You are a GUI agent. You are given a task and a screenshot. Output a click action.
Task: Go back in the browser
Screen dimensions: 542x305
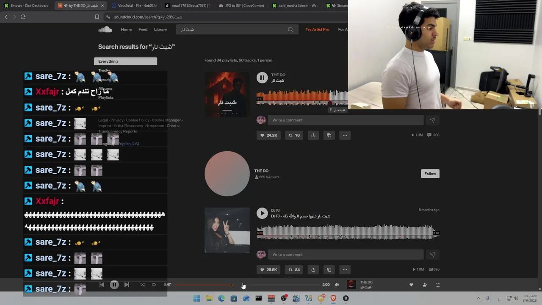(6, 17)
